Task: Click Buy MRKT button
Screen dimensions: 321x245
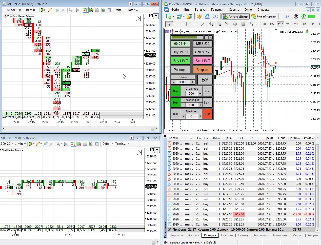Action: [x=180, y=52]
